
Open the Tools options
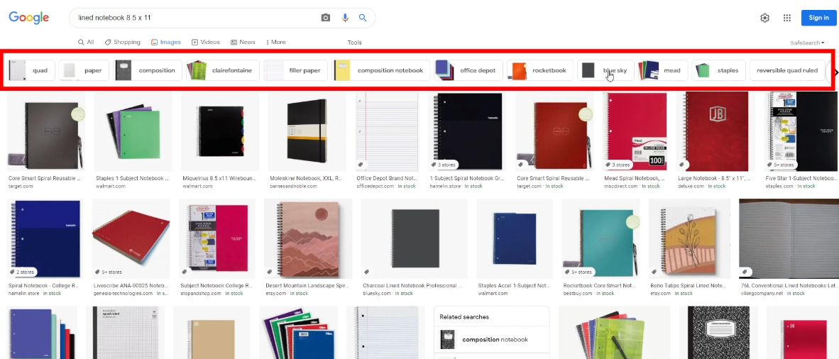354,43
